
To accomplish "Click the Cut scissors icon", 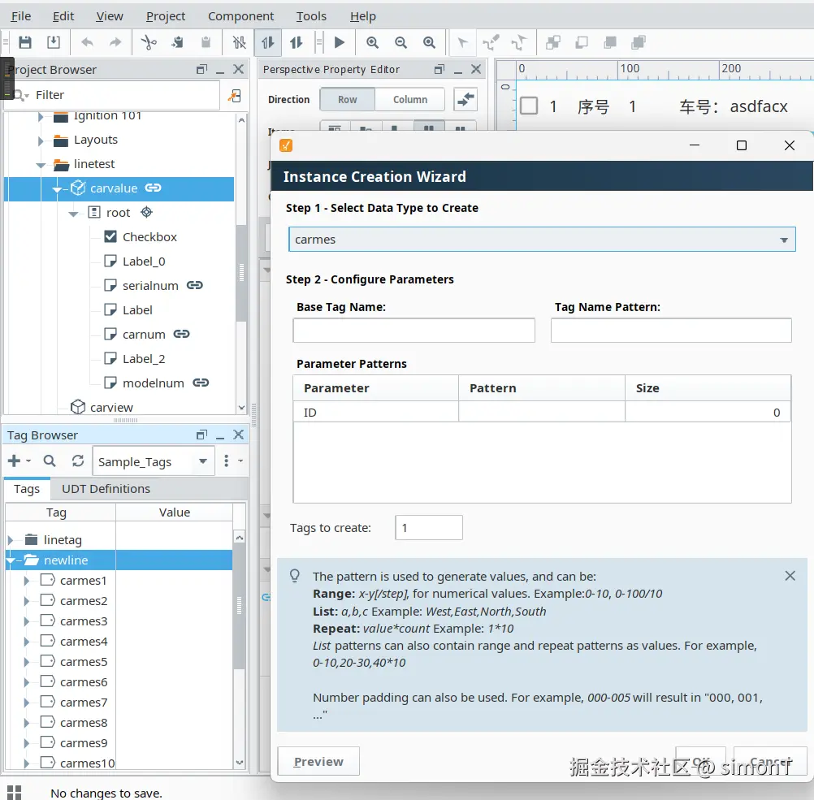I will 149,42.
